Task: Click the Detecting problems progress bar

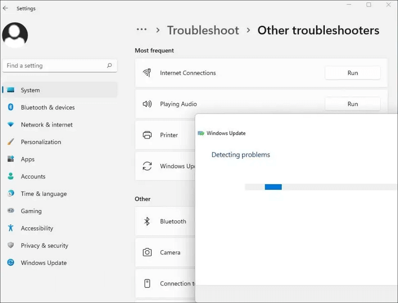Action: (x=321, y=187)
